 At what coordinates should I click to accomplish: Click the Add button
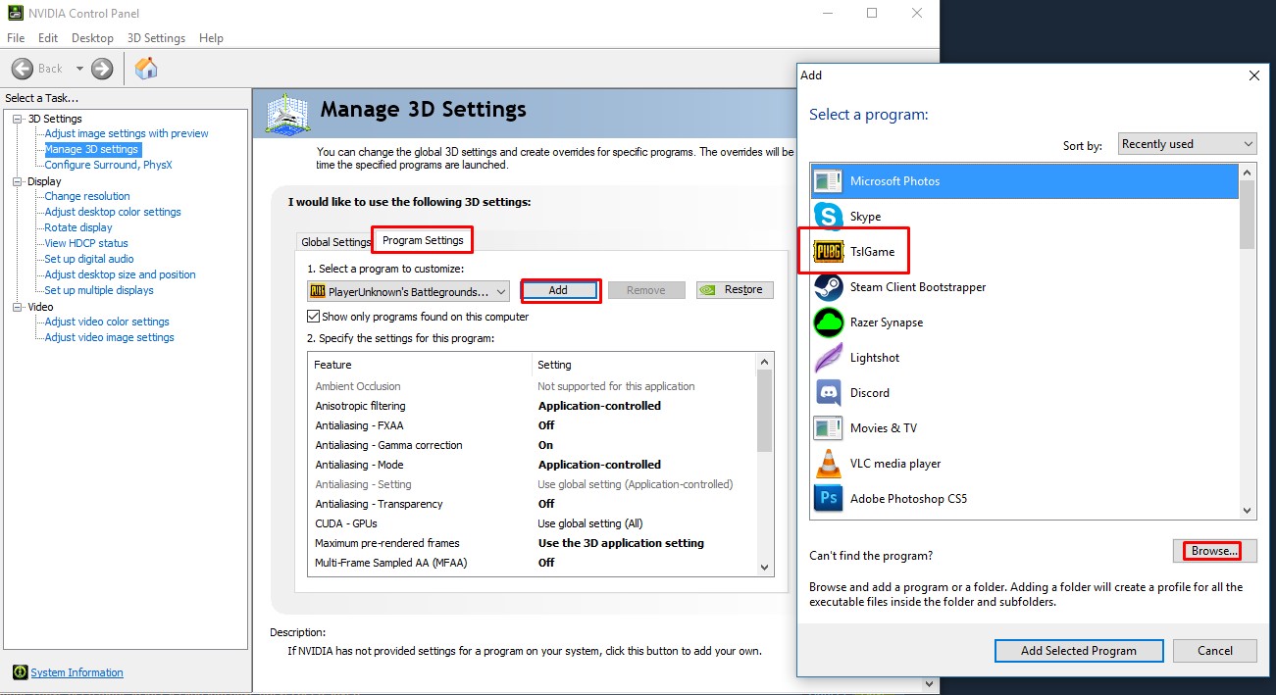pos(558,290)
